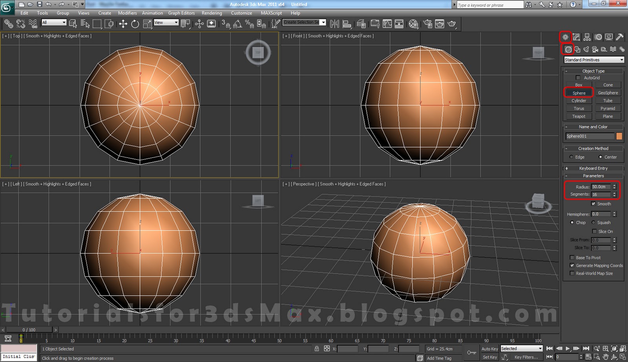Open the Material Editor
This screenshot has width=628, height=362.
coord(413,24)
